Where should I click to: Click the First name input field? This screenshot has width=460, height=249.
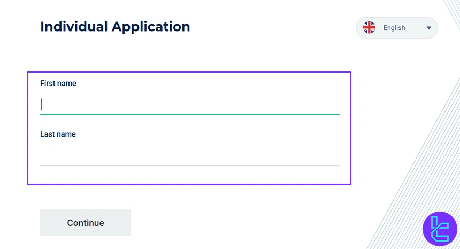[190, 104]
